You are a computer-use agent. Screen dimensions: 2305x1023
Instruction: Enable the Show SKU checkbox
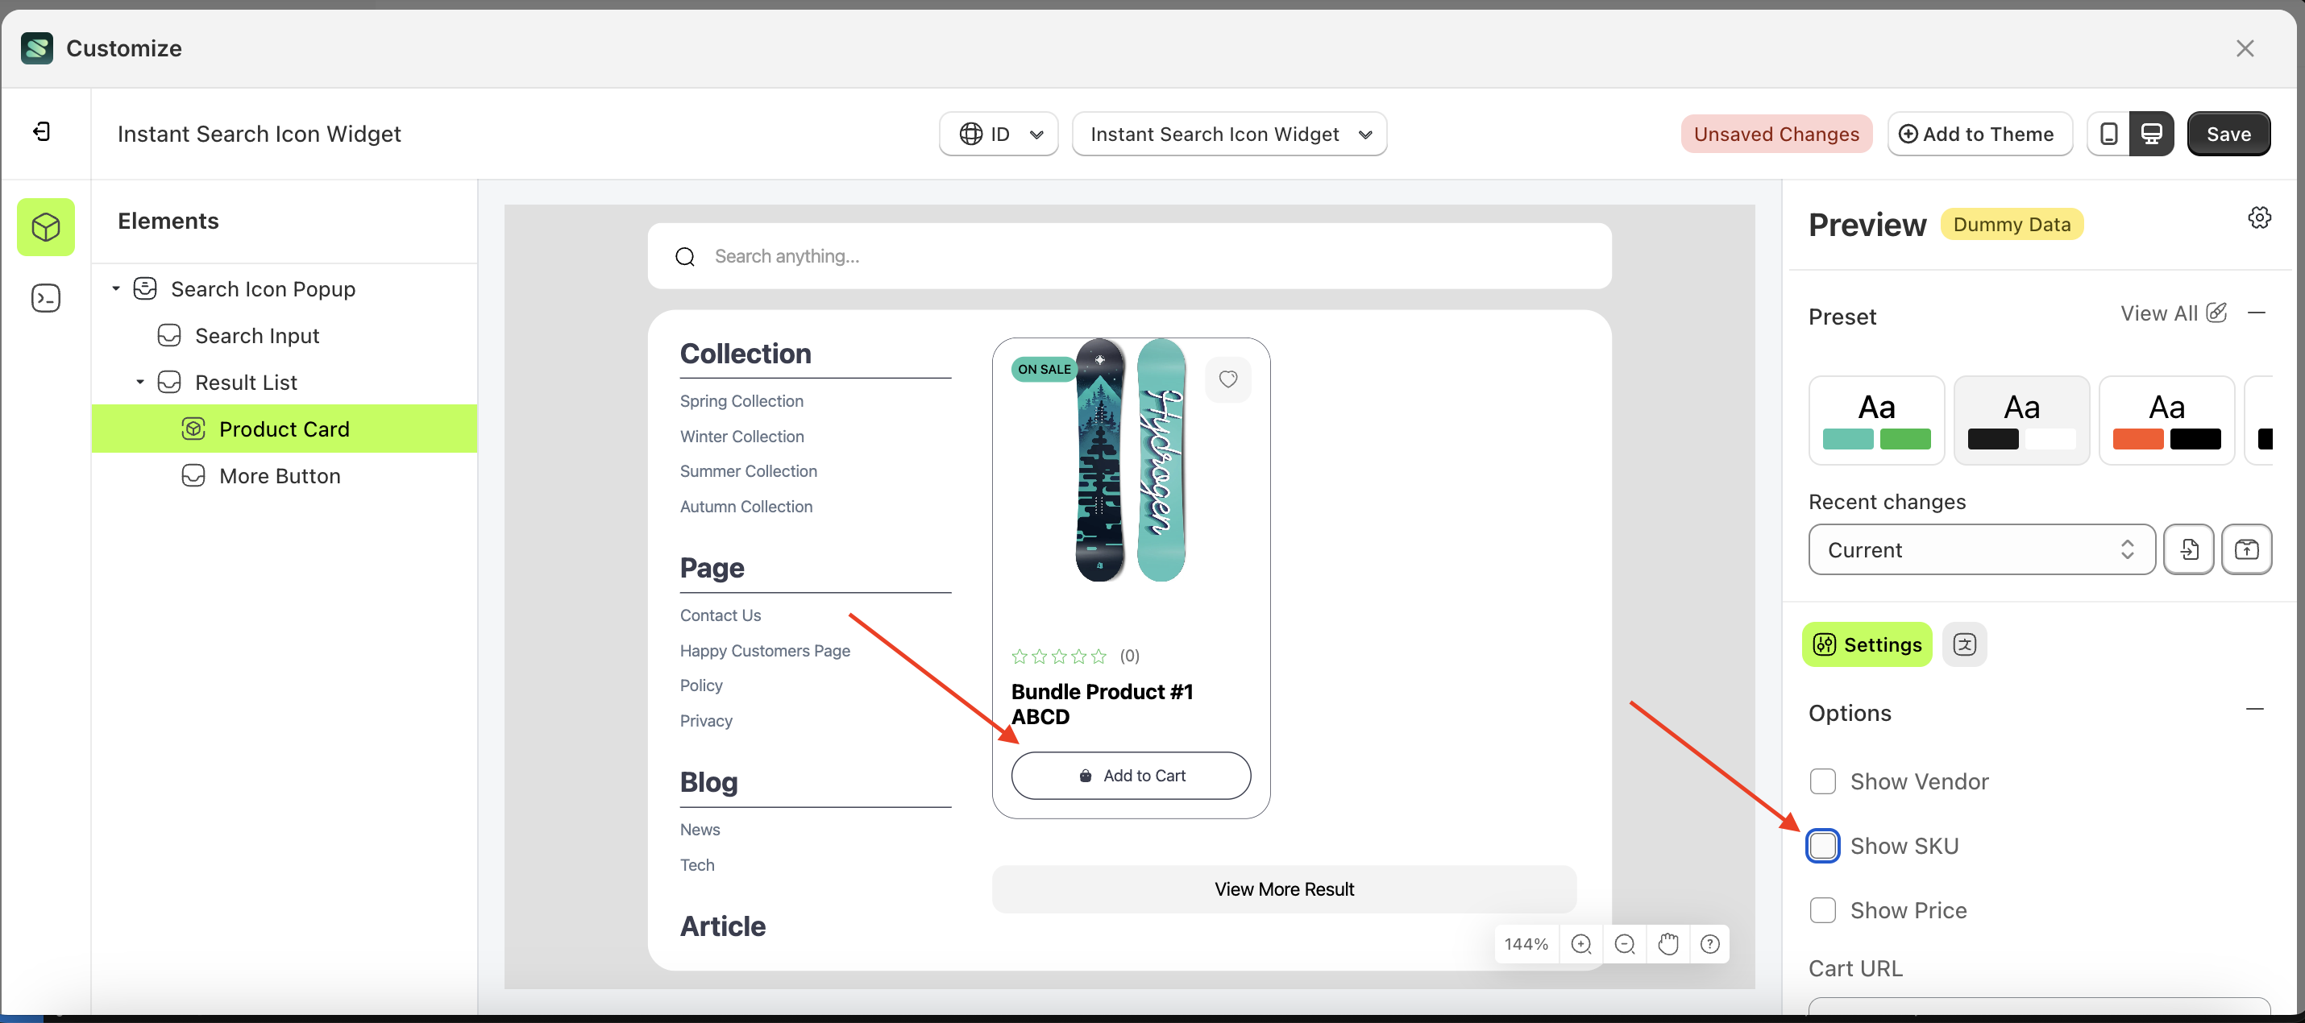pos(1823,845)
